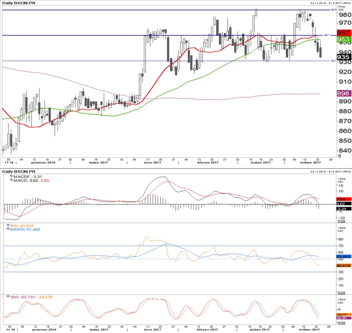The width and height of the screenshot is (352, 333).
Task: Click Auto button in the MACD panel
Action: 341,221
